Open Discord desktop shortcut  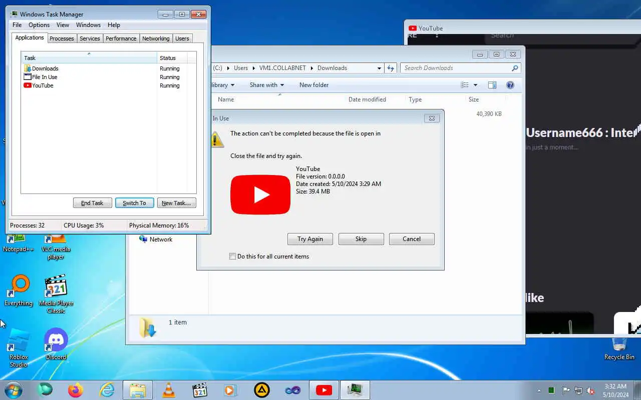coord(56,344)
